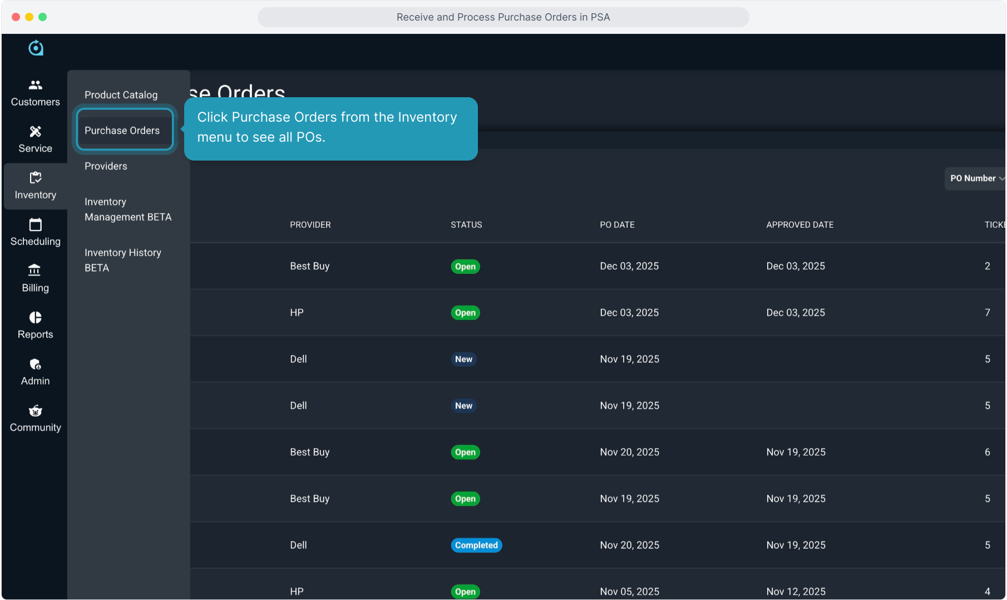The image size is (1007, 600).
Task: Open the Customers section icon
Action: [36, 85]
